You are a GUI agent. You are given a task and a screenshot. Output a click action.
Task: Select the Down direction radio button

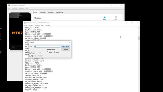(x=55, y=52)
